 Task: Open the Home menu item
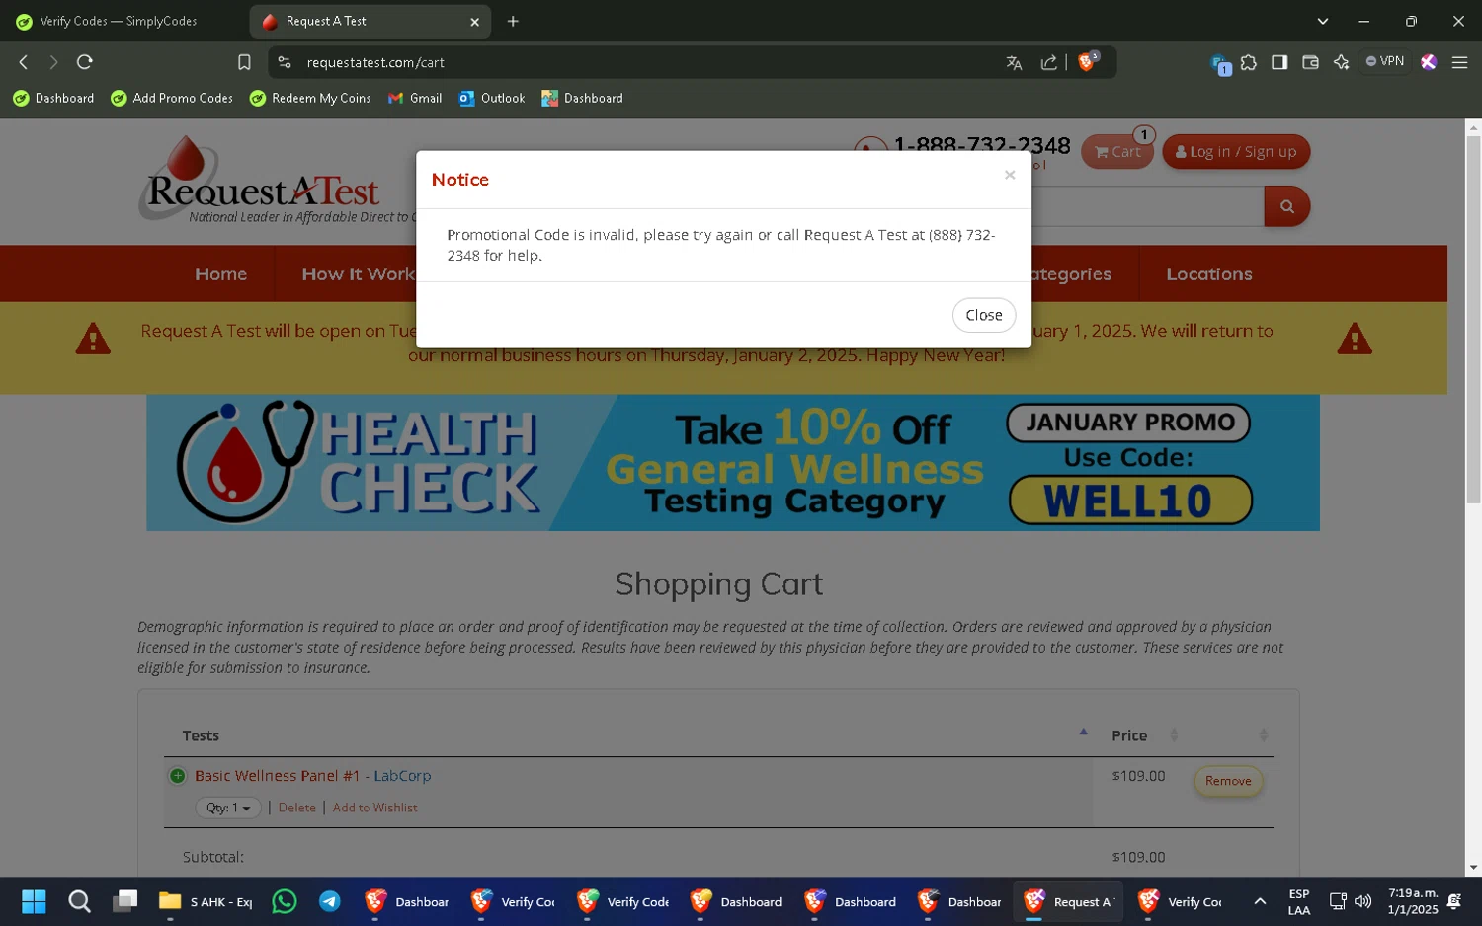point(220,273)
